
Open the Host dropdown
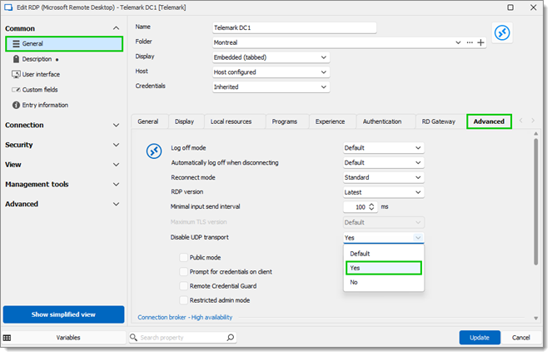[271, 72]
